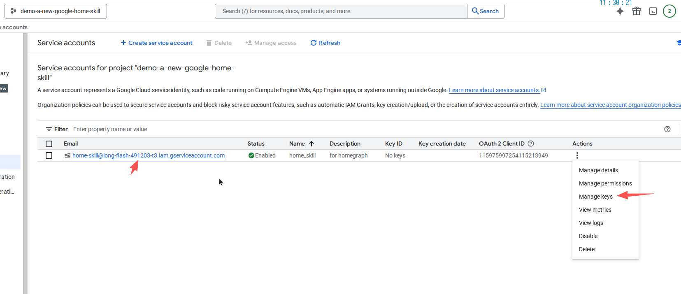Open the project picker demo-a-new-google-home-skill

tap(56, 11)
